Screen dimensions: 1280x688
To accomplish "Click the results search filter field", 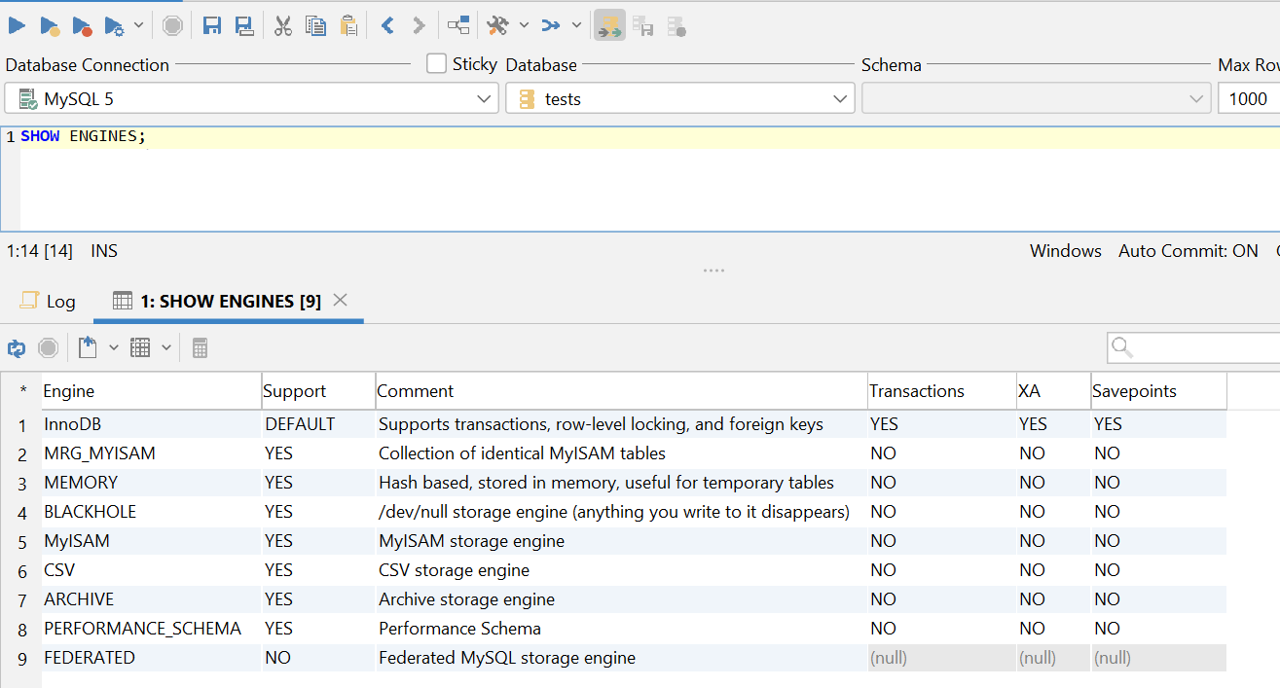I will (1193, 347).
